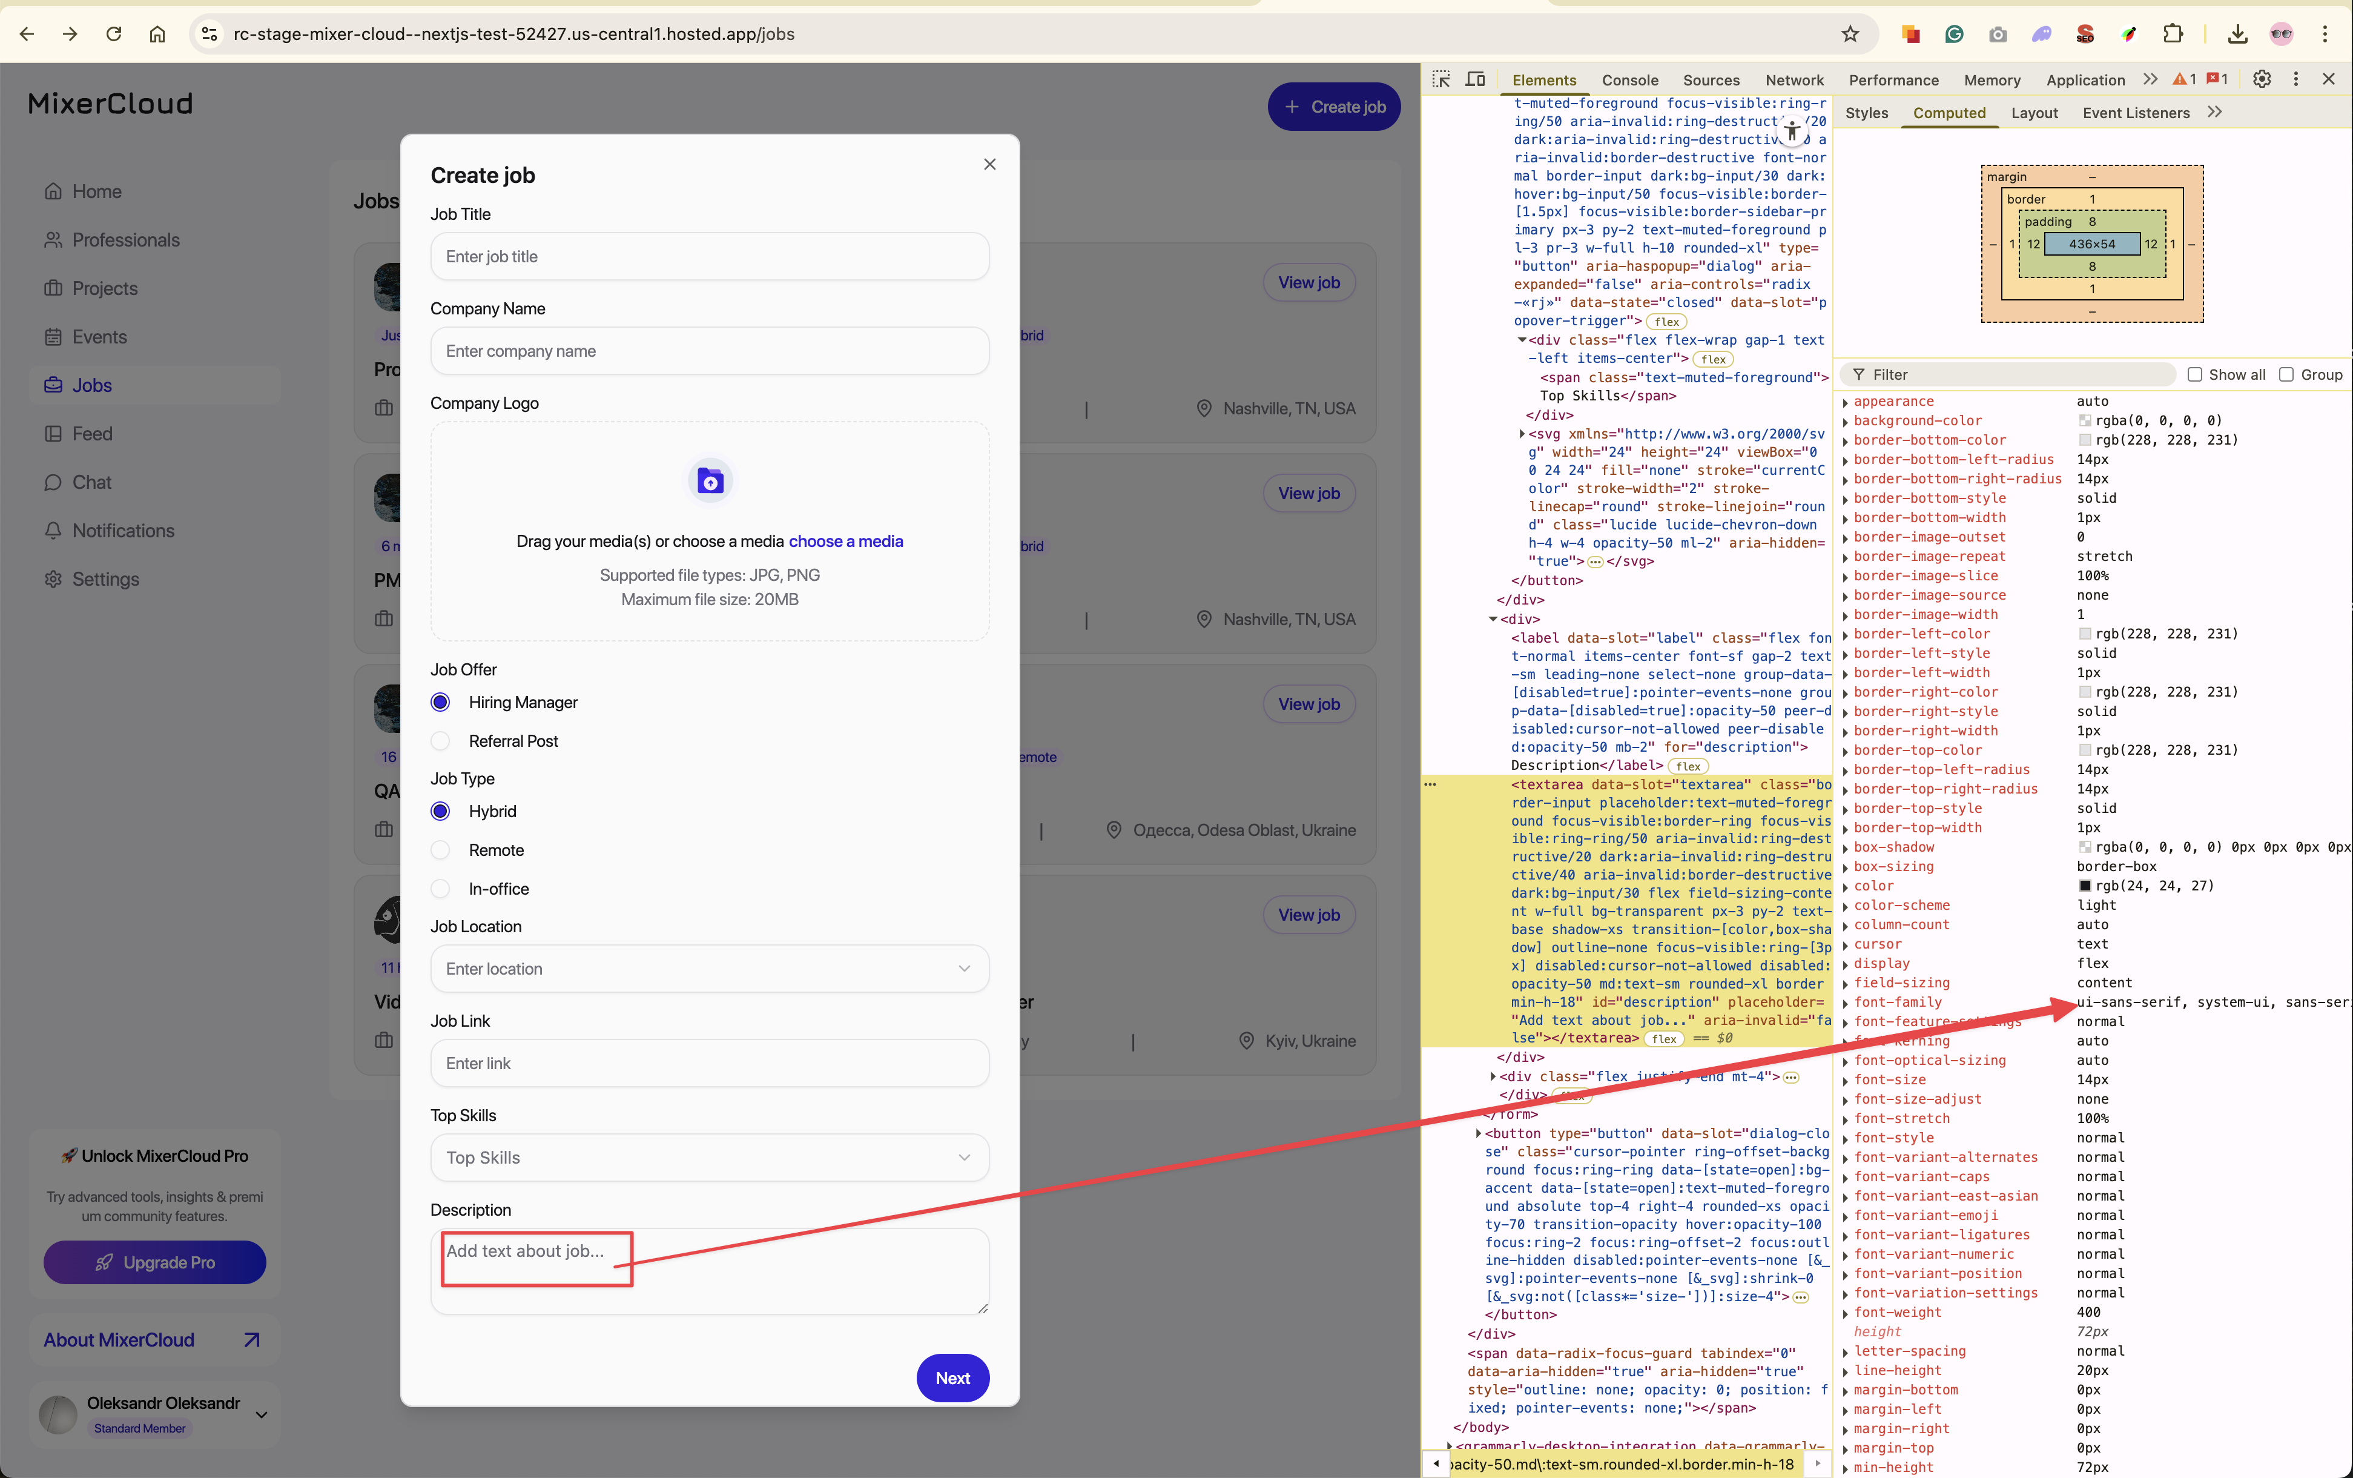Image resolution: width=2353 pixels, height=1478 pixels.
Task: Click the choose a media link
Action: click(845, 542)
